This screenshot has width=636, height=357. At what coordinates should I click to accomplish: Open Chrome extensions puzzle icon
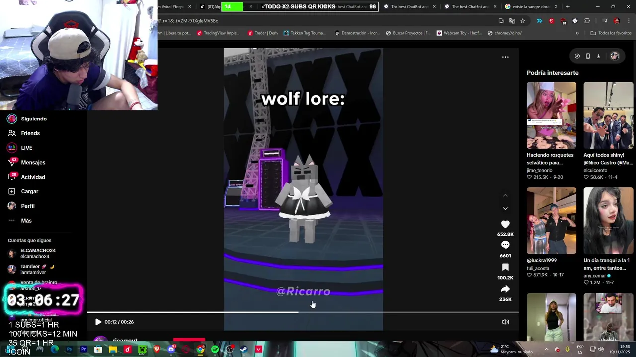pos(587,21)
